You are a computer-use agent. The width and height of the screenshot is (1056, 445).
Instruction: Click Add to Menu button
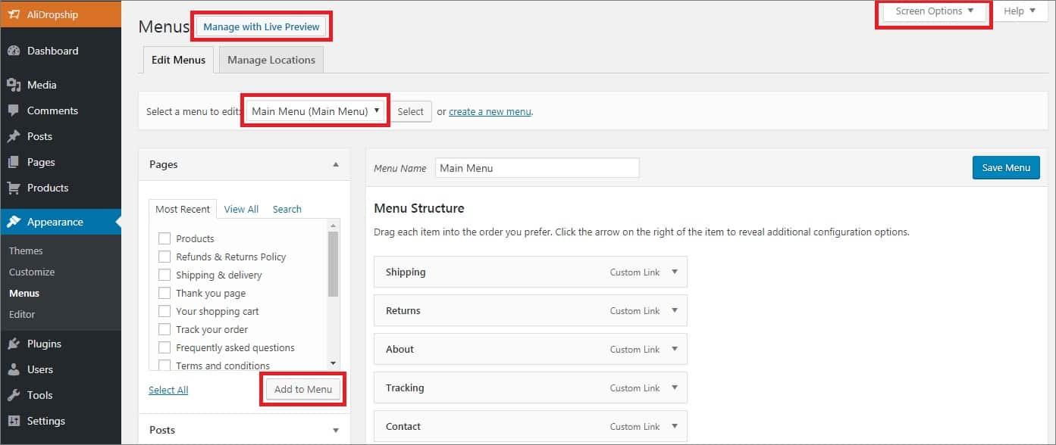[303, 389]
